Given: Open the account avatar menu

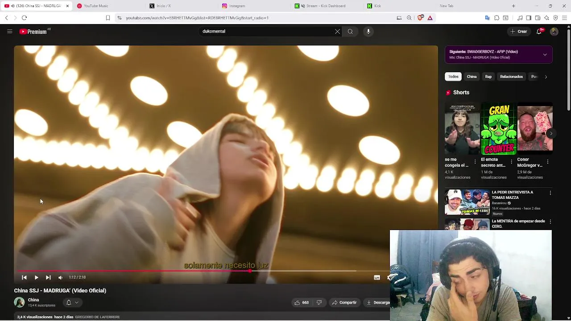Looking at the screenshot, I should pos(554,31).
